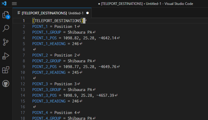Click the file icon on Untitled-1 tab
The height and width of the screenshot is (120, 208).
(x=19, y=13)
